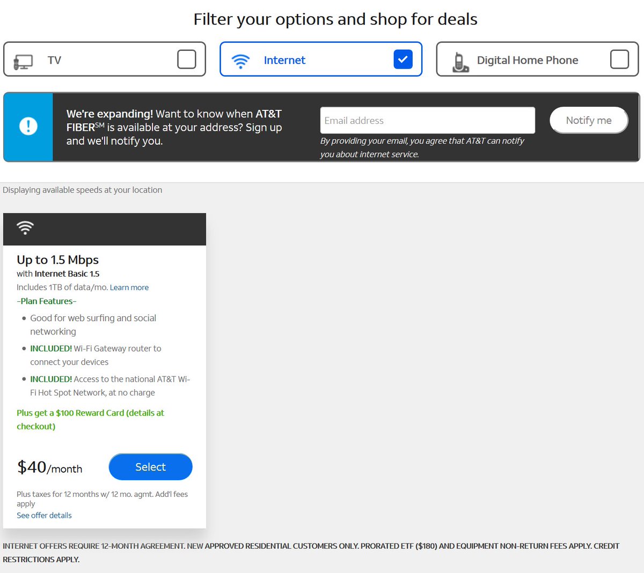
Task: Check the Digital Home Phone checkbox
Action: pyautogui.click(x=619, y=59)
